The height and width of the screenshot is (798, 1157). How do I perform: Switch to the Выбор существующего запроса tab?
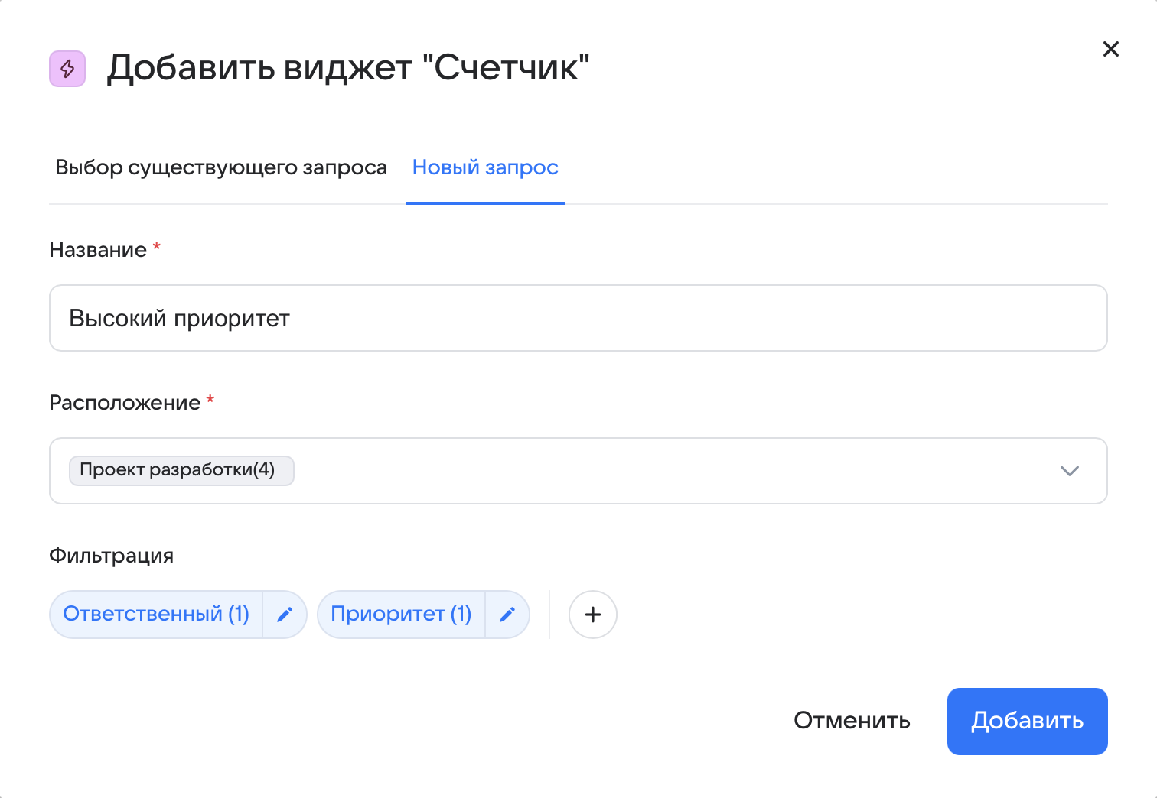click(x=220, y=167)
